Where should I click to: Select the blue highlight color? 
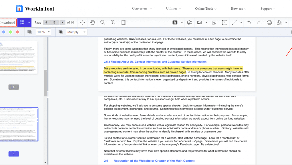(3, 32)
